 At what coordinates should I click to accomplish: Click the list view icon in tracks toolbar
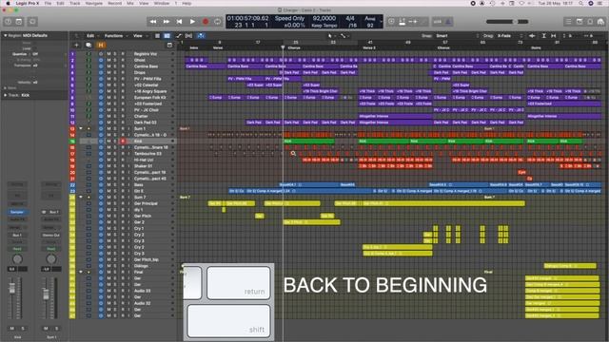pos(157,36)
